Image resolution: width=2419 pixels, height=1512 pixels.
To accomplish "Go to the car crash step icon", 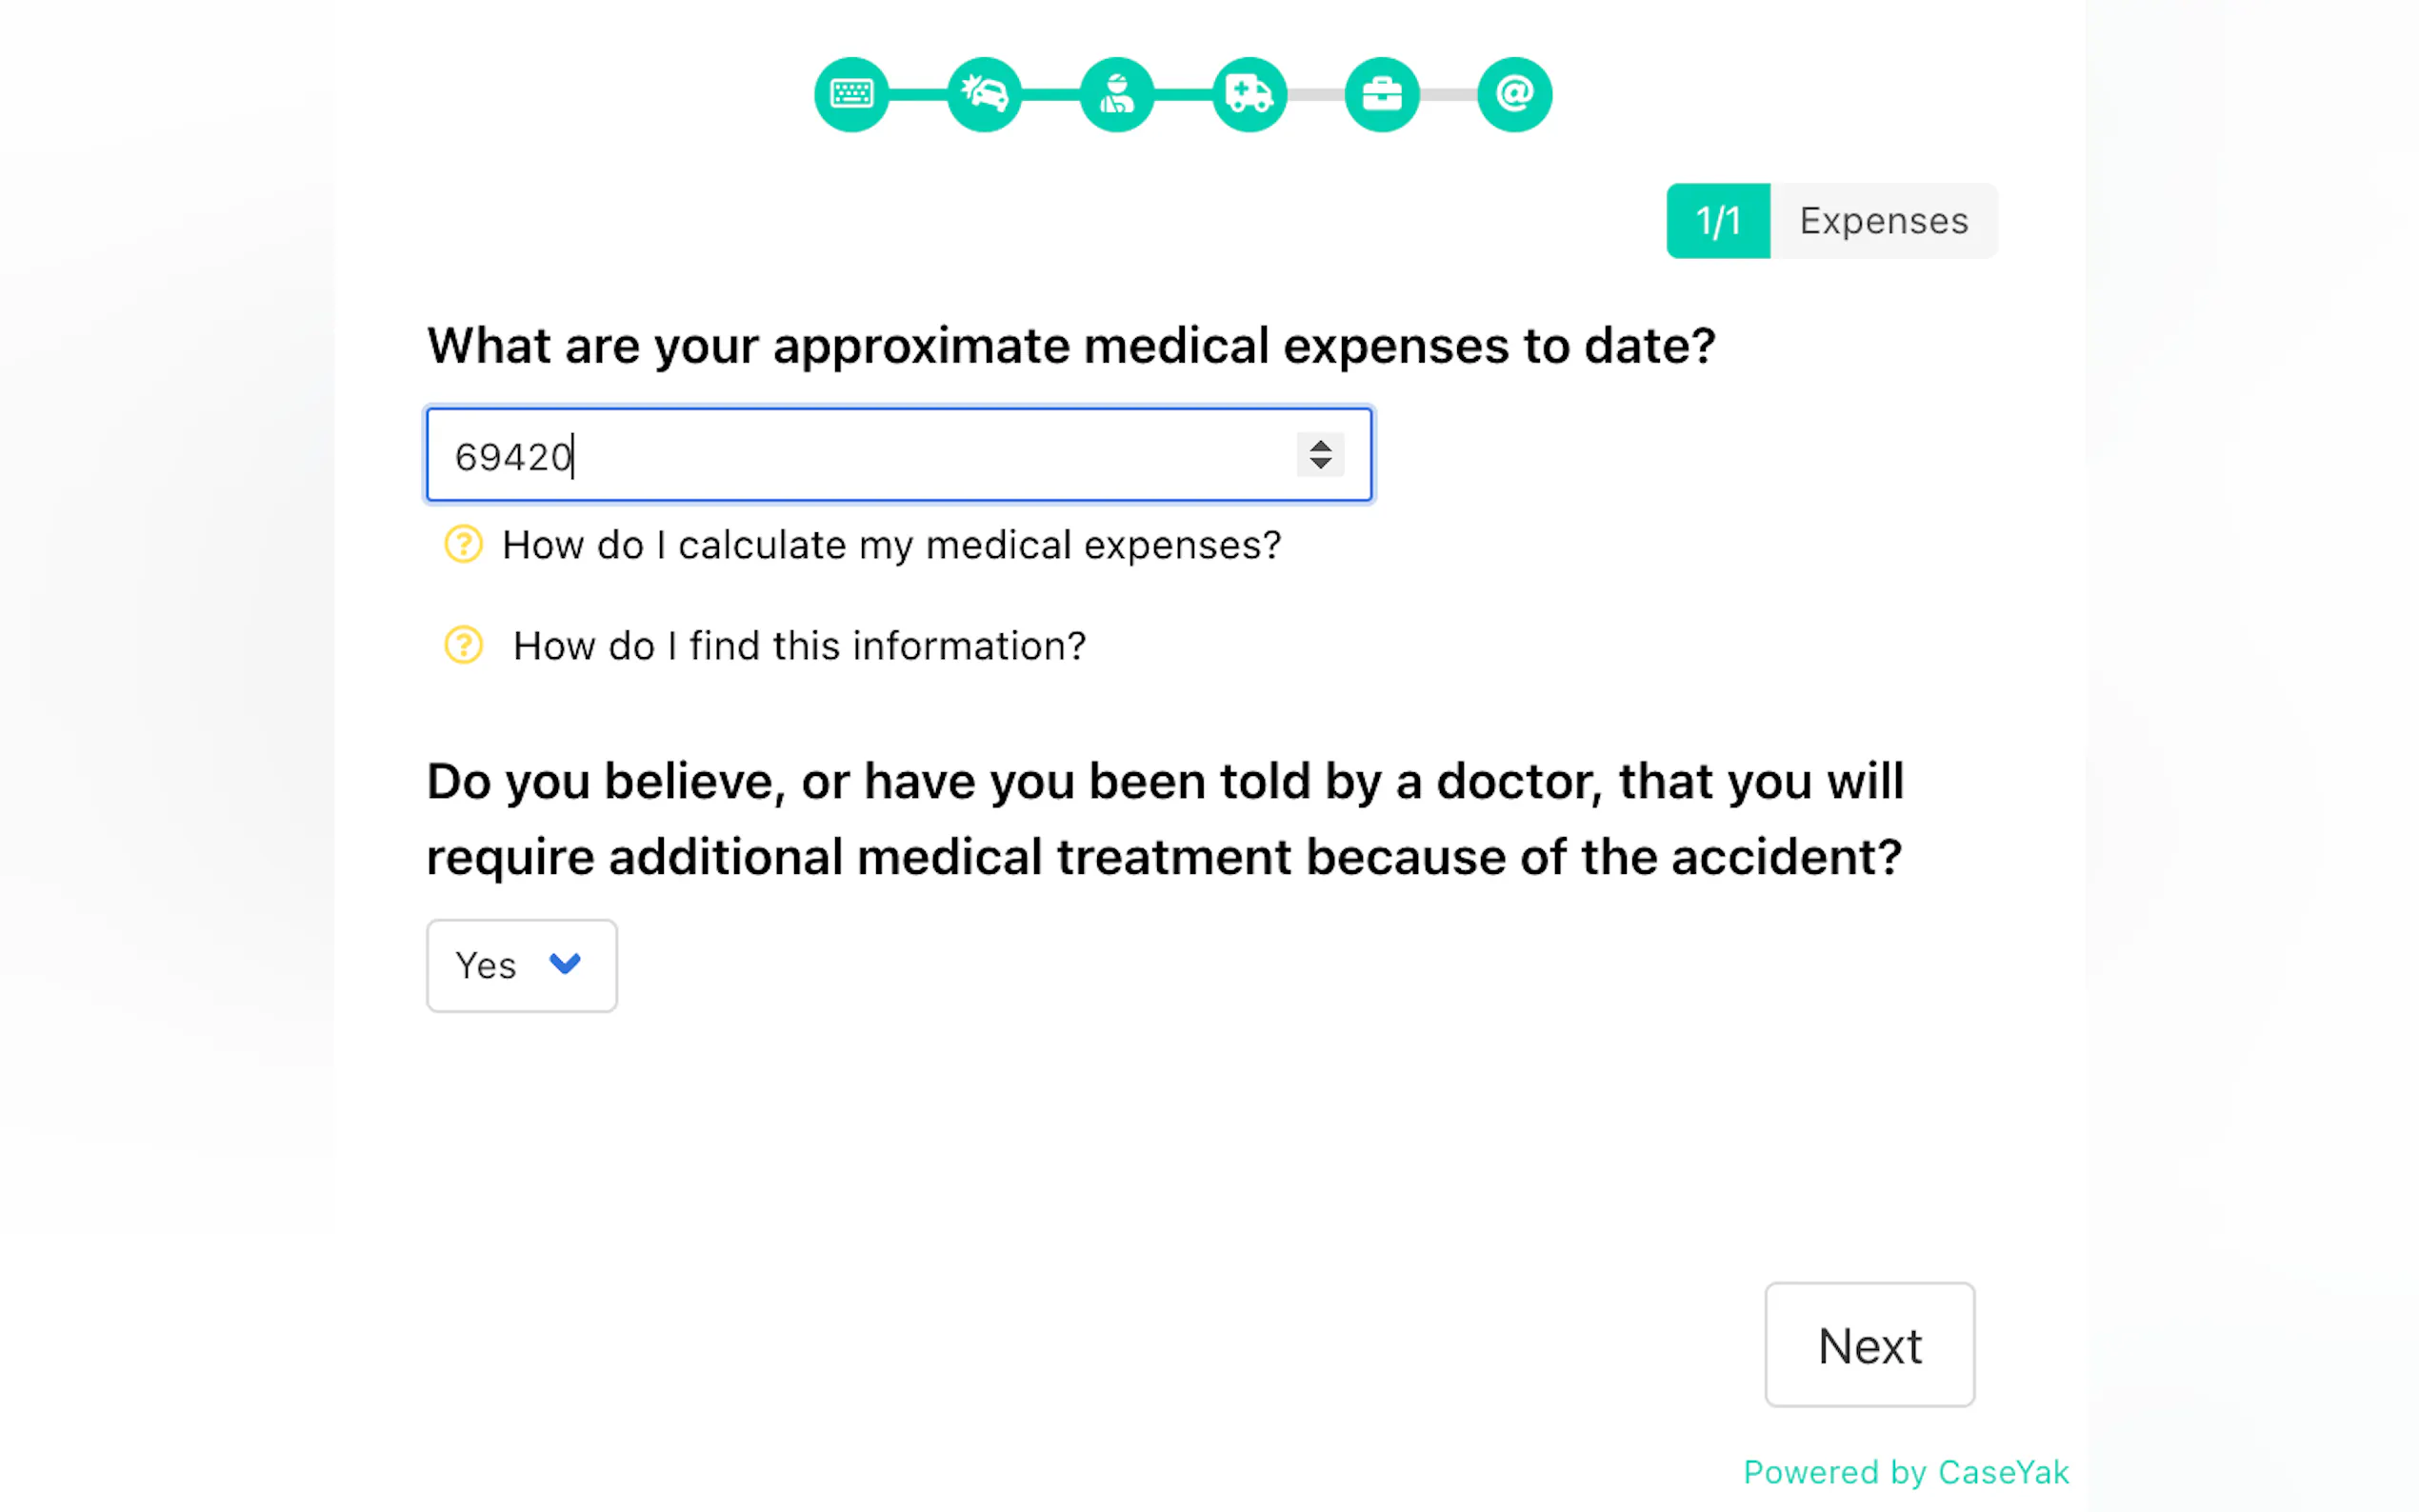I will pyautogui.click(x=984, y=94).
